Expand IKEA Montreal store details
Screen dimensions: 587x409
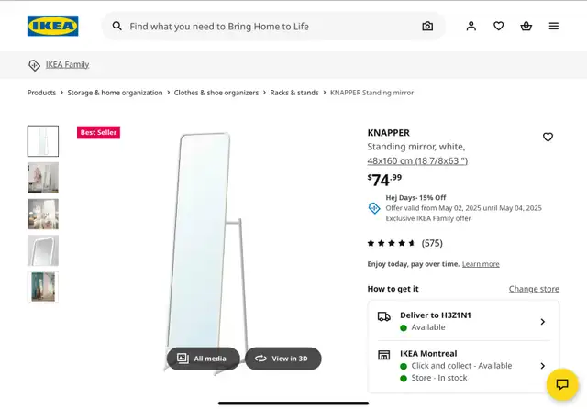coord(463,366)
